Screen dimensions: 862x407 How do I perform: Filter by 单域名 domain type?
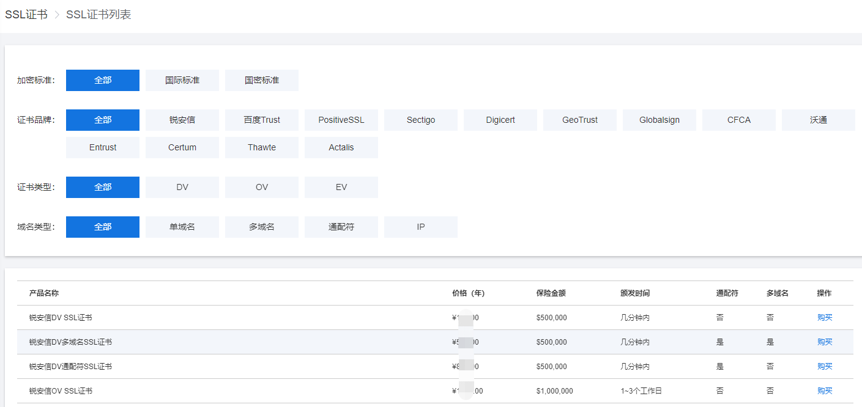(x=182, y=227)
